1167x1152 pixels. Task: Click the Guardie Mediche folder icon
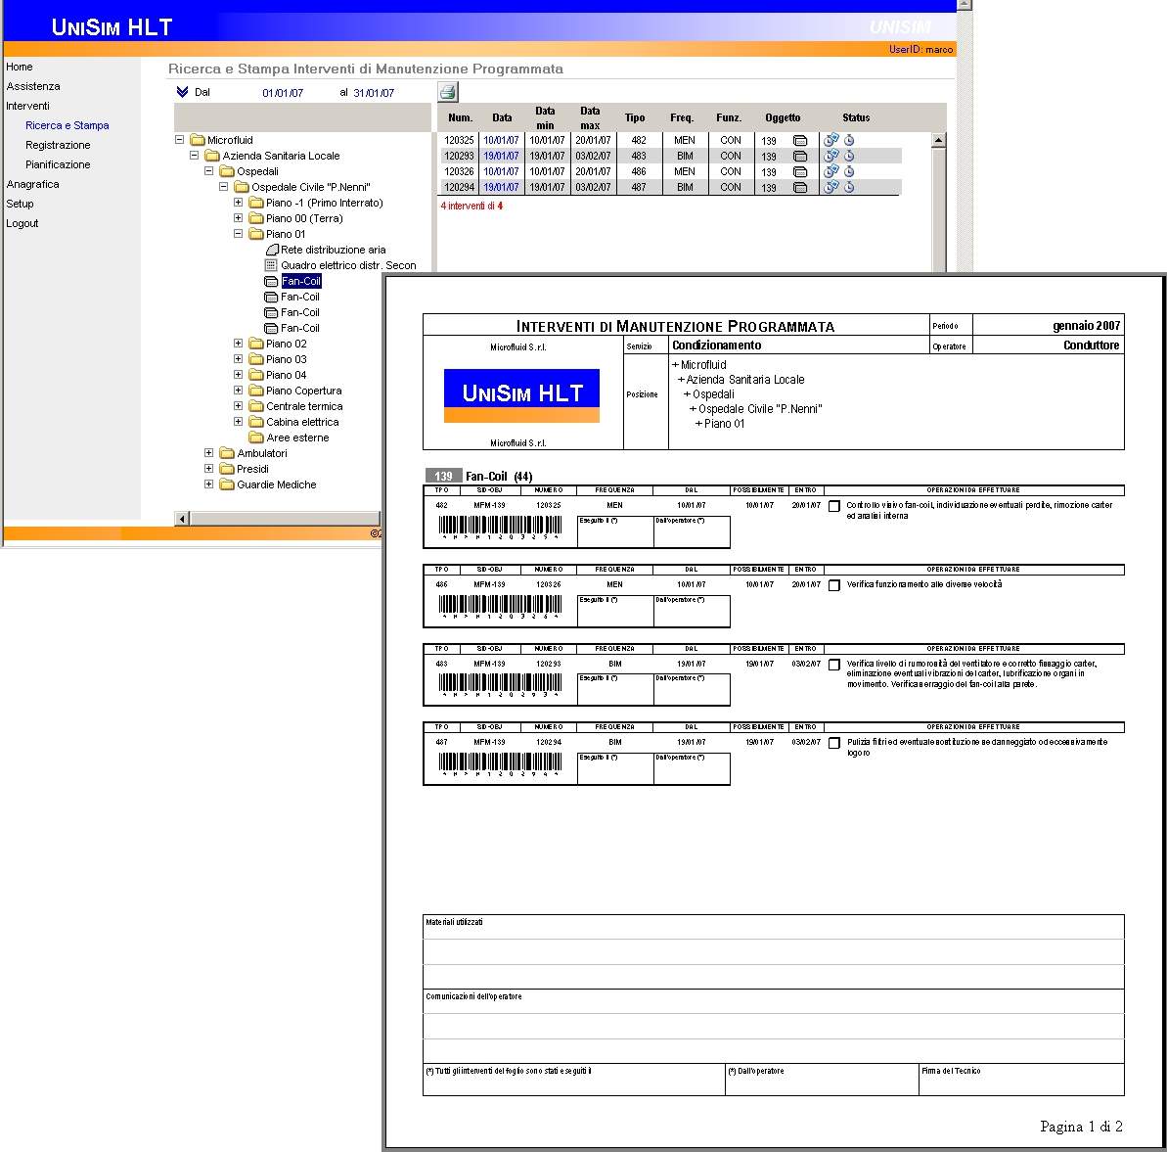point(227,484)
